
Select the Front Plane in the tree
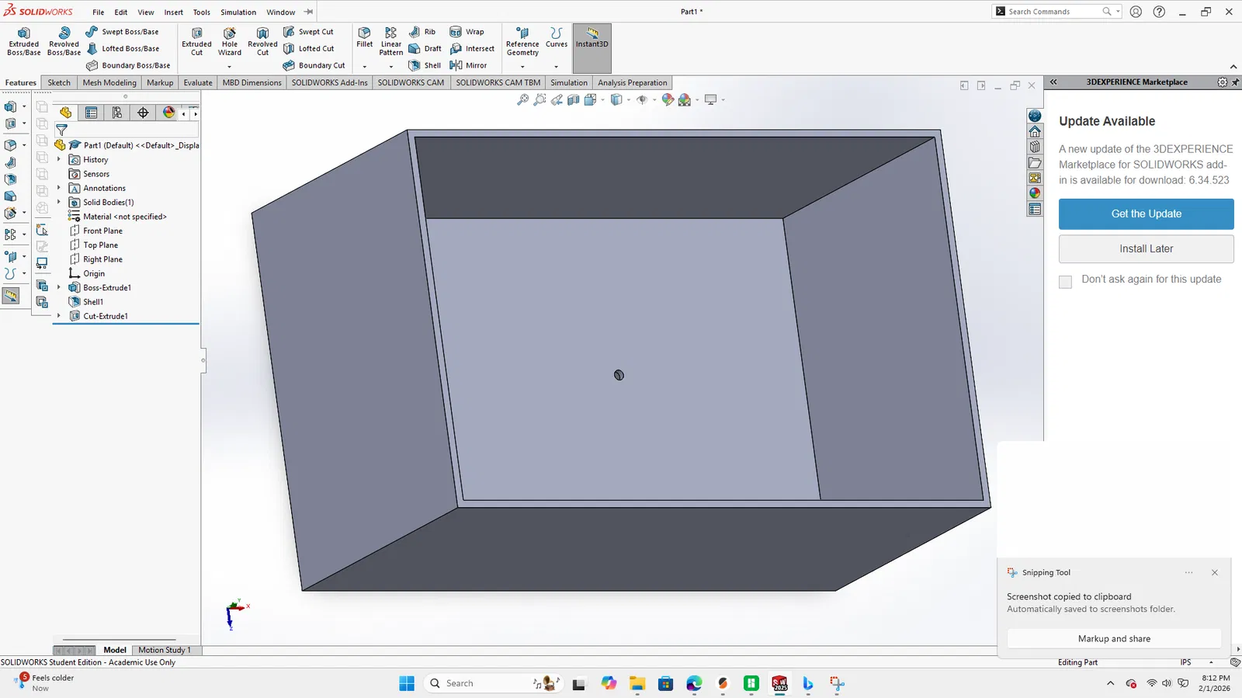[102, 231]
